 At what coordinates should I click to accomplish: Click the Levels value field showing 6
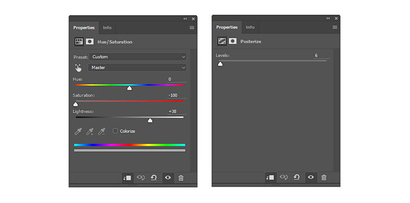point(322,55)
